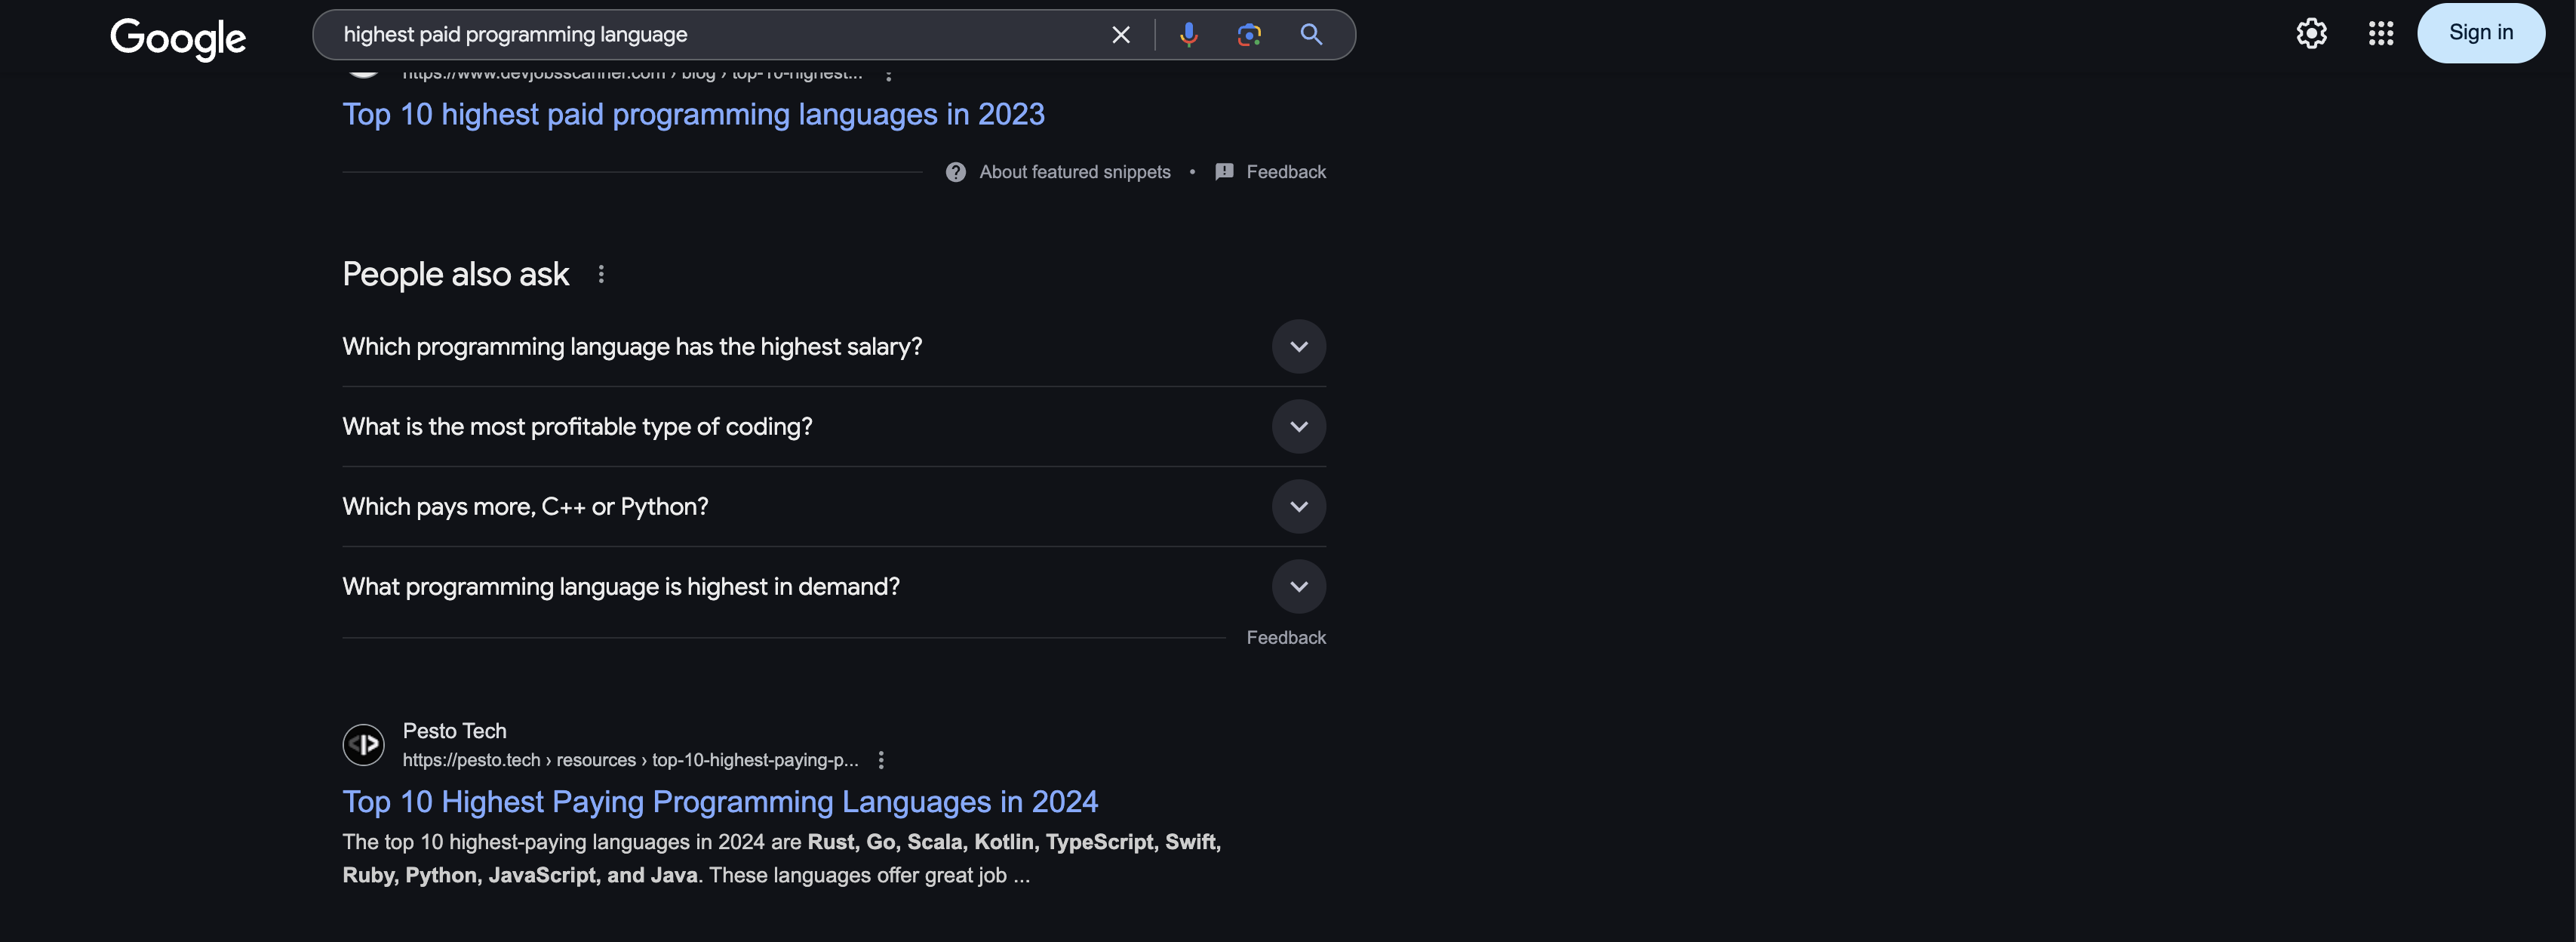The height and width of the screenshot is (942, 2576).
Task: Open quick settings via the gear icon
Action: 2311,33
